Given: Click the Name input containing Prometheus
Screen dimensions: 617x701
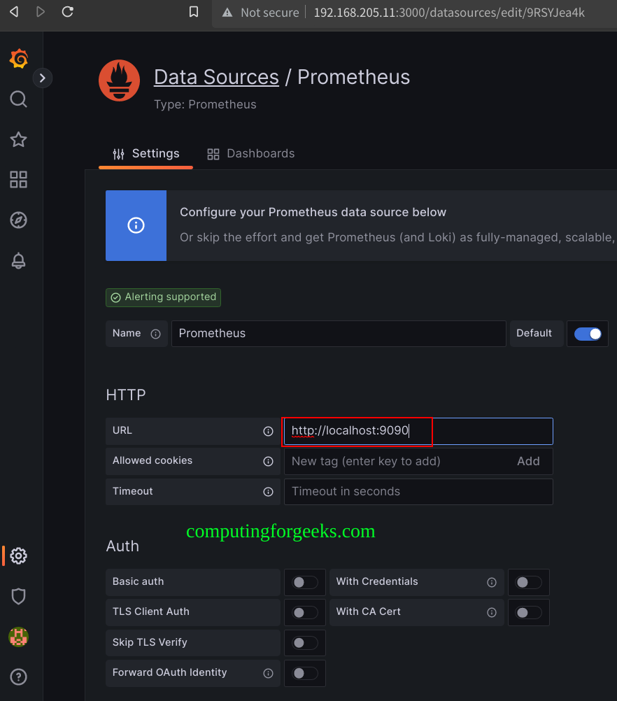Looking at the screenshot, I should click(339, 334).
